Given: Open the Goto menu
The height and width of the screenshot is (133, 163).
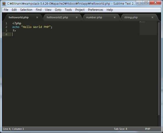Looking at the screenshot, I should [x=58, y=10].
